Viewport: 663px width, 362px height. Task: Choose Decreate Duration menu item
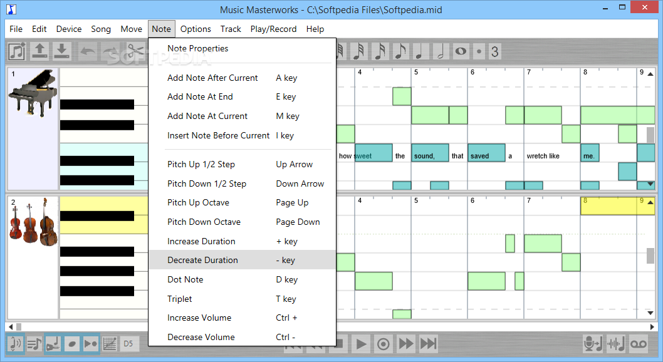(x=243, y=260)
